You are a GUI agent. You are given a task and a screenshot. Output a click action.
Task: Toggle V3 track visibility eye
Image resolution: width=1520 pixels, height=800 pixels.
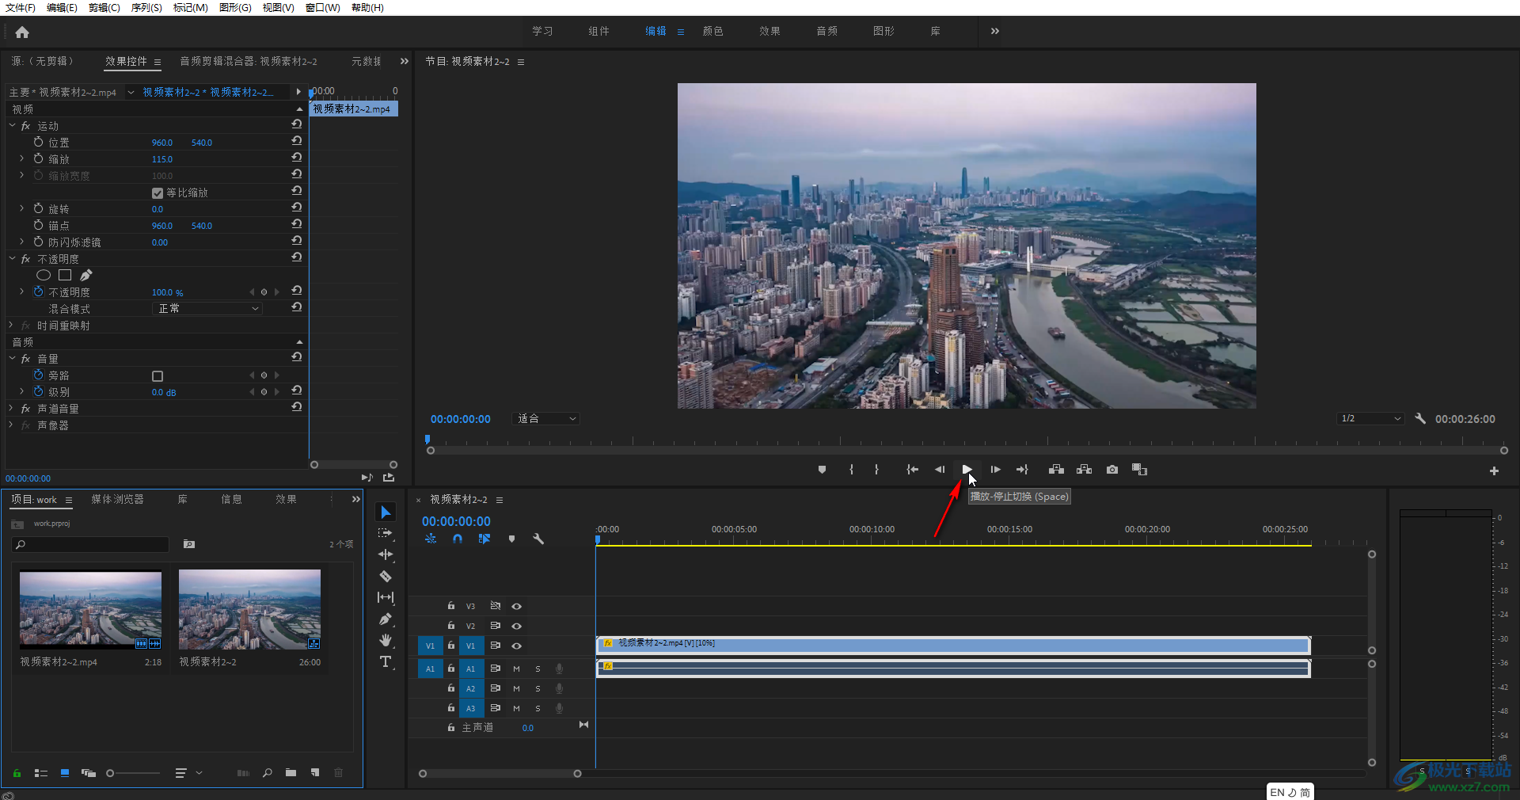(x=516, y=606)
